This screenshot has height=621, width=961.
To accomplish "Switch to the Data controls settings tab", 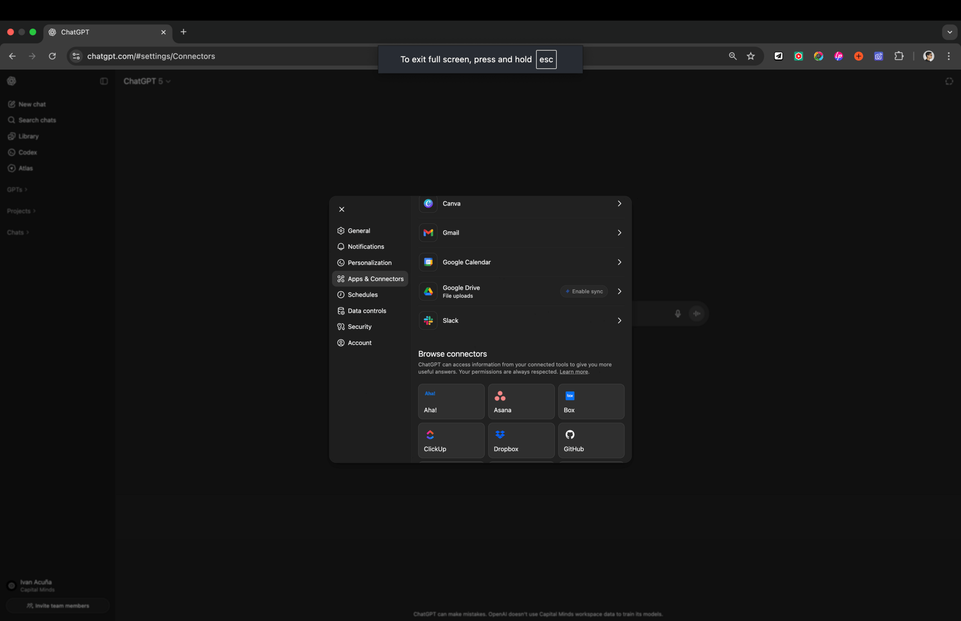I will click(367, 311).
